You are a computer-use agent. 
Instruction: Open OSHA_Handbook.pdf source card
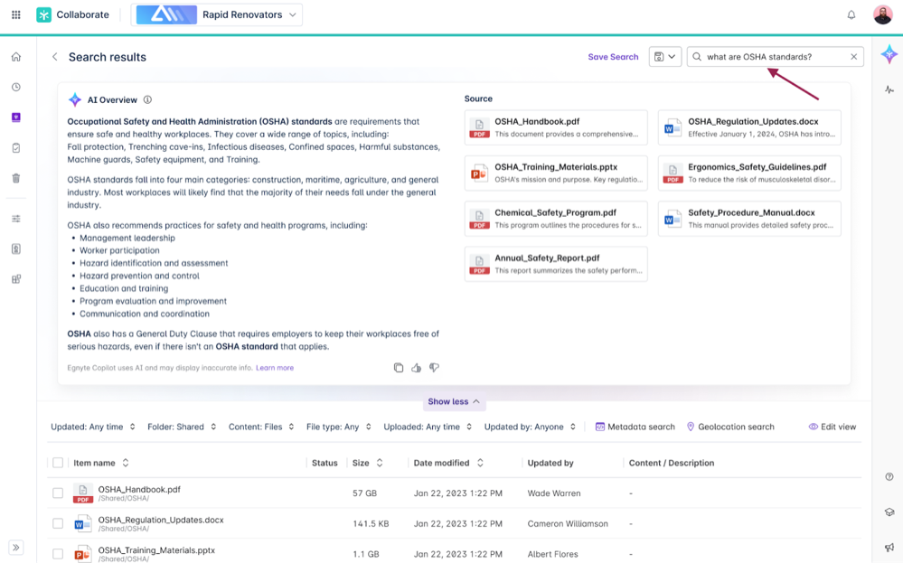(x=556, y=127)
